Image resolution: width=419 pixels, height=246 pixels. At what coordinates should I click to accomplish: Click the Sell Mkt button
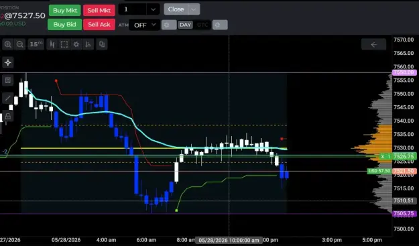pyautogui.click(x=99, y=11)
